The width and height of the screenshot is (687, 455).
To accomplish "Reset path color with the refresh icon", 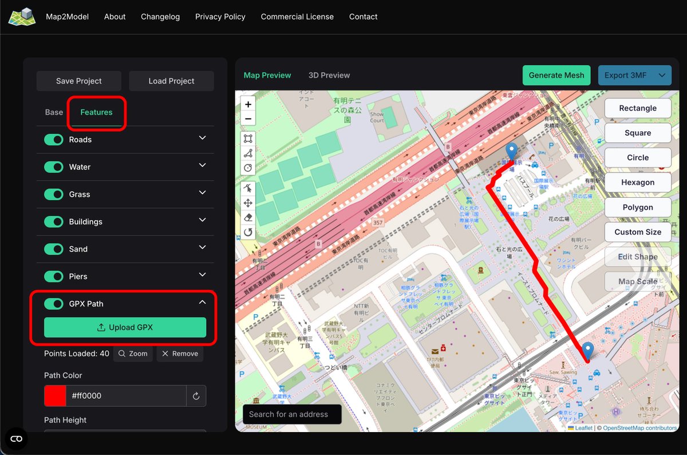I will [x=196, y=396].
